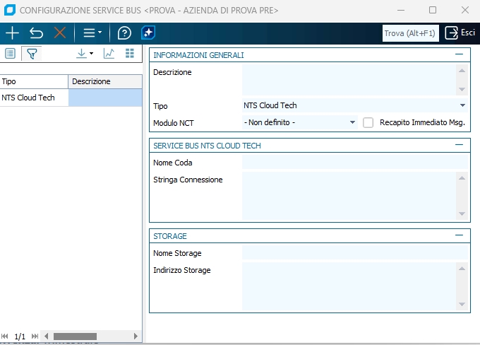This screenshot has height=345, width=480.
Task: Open the help question mark icon
Action: pos(124,33)
